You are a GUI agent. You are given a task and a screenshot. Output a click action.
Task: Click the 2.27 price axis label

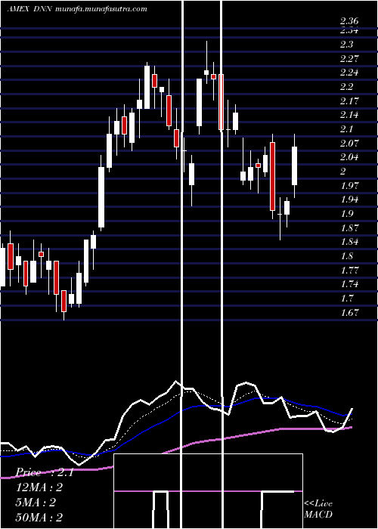(349, 58)
